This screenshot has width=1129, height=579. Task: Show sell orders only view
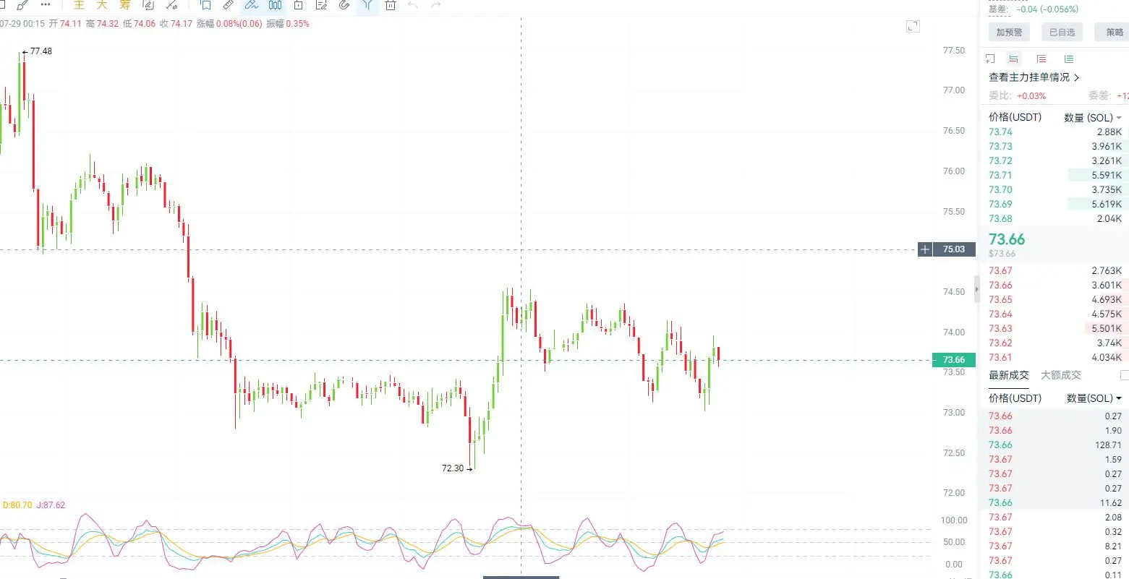coord(1041,59)
